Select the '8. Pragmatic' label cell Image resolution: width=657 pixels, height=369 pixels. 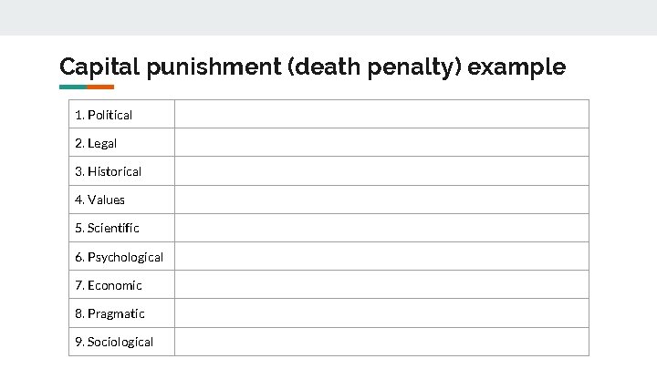[121, 313]
